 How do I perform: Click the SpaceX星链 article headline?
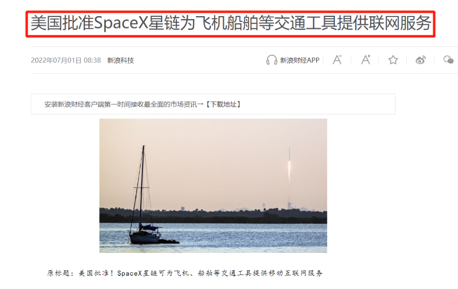tap(231, 23)
